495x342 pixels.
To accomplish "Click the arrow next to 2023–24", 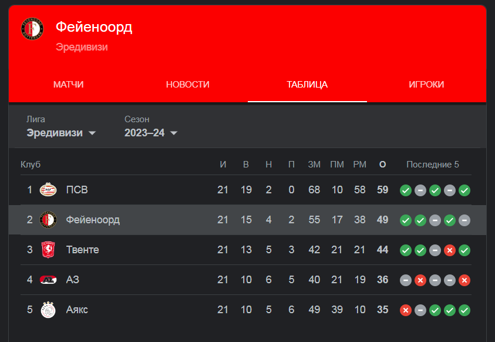I will coord(174,133).
